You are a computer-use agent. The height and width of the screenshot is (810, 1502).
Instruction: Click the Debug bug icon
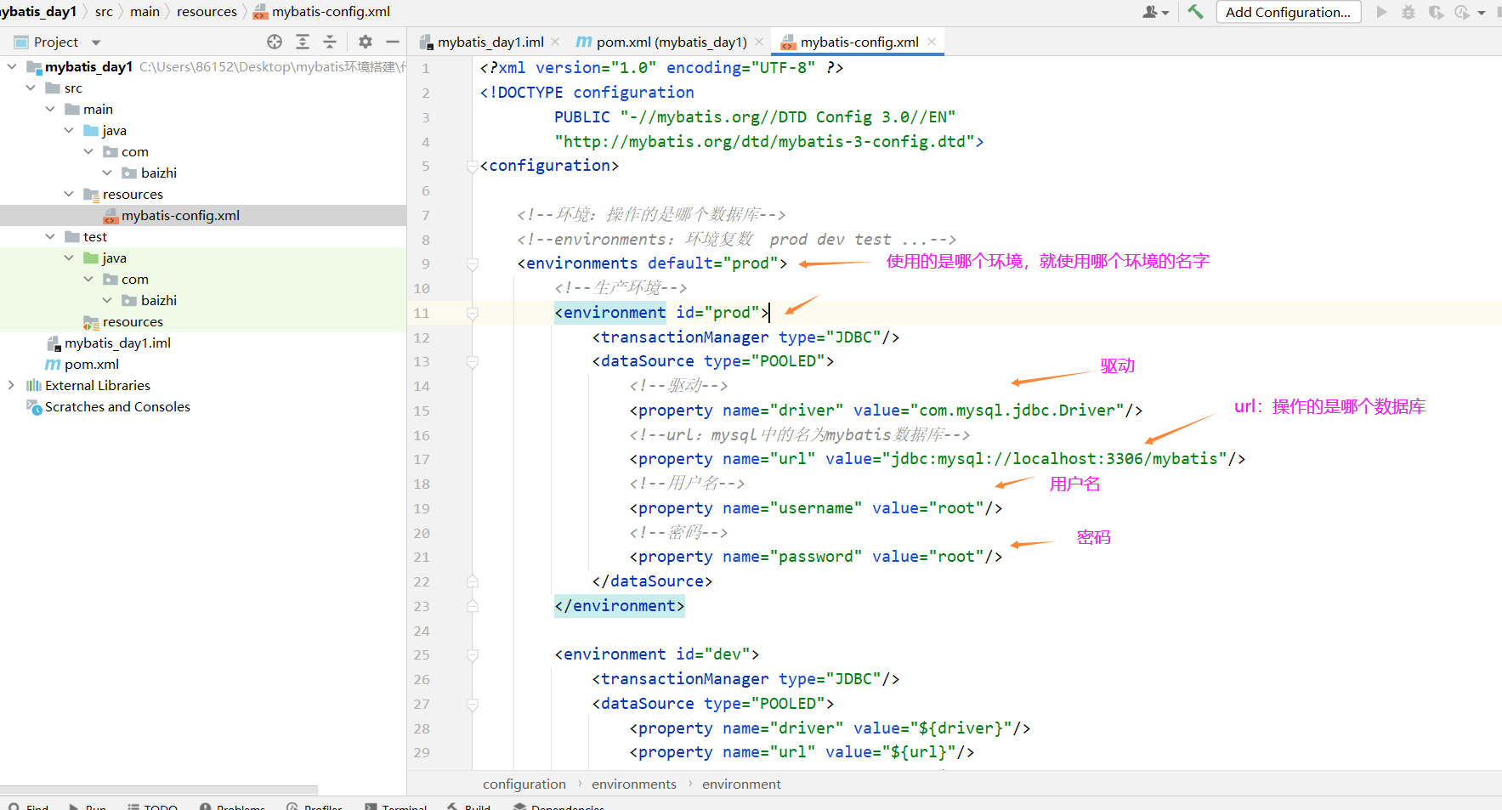tap(1408, 12)
